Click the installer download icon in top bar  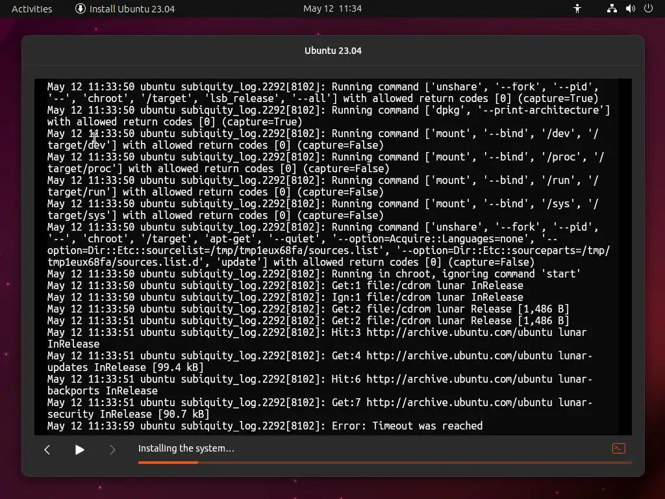[80, 8]
